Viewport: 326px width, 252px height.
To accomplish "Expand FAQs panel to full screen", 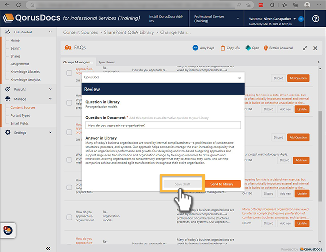I will [305, 48].
